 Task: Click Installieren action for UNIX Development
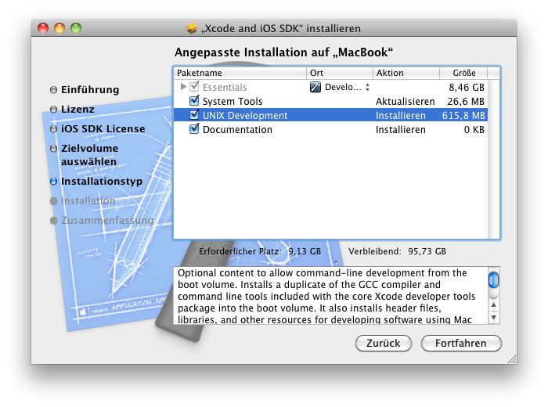(x=401, y=116)
